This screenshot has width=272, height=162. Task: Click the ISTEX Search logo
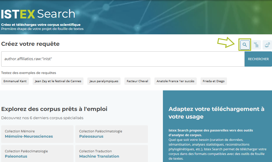[38, 14]
